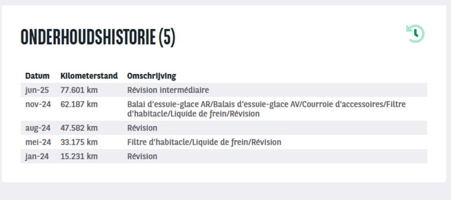Image resolution: width=451 pixels, height=200 pixels.
Task: Click the Révision description in the jan-24 row
Action: coord(142,156)
